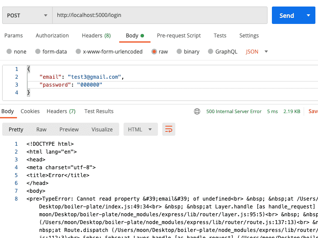This screenshot has width=318, height=238.
Task: Pick the binary radio button
Action: point(180,51)
